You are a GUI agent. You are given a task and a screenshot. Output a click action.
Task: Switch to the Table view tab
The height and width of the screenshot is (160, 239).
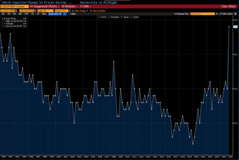73,14
